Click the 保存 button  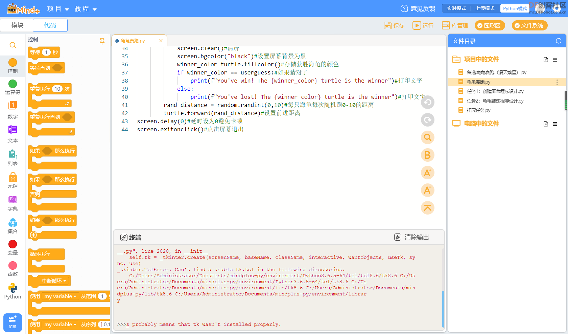point(394,25)
